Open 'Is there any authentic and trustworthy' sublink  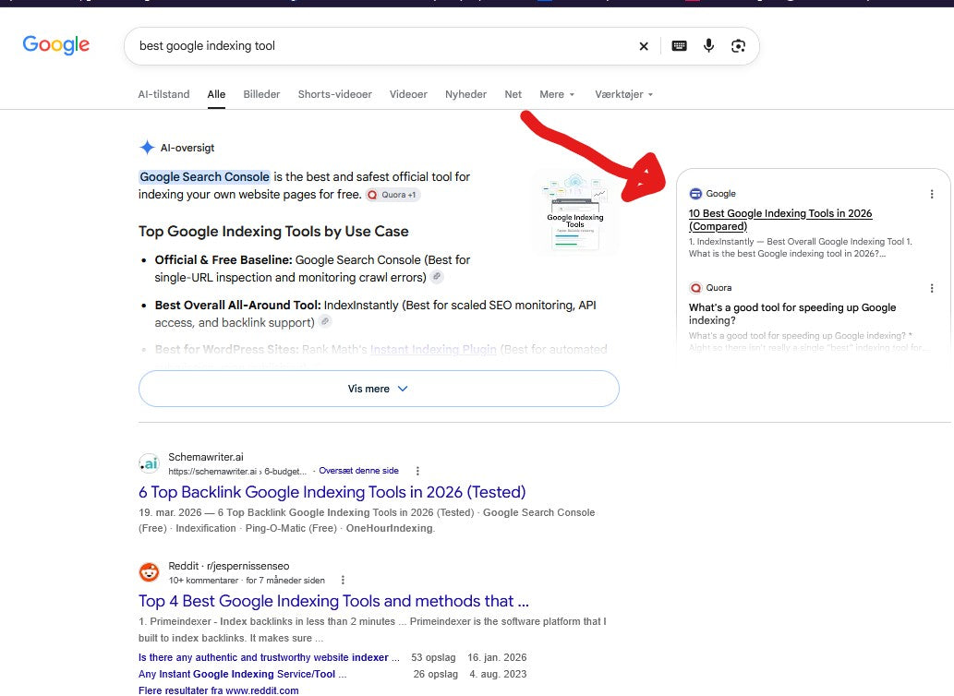point(269,657)
